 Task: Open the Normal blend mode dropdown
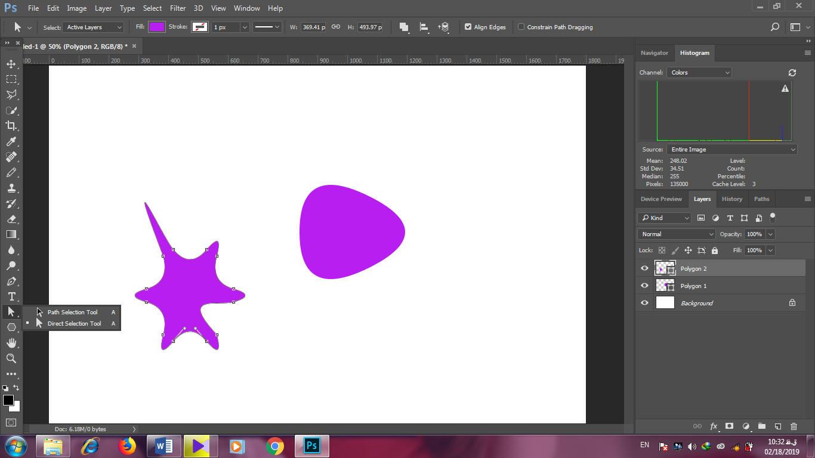tap(676, 234)
